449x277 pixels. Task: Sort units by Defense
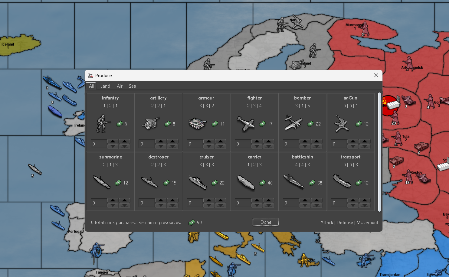(x=345, y=223)
